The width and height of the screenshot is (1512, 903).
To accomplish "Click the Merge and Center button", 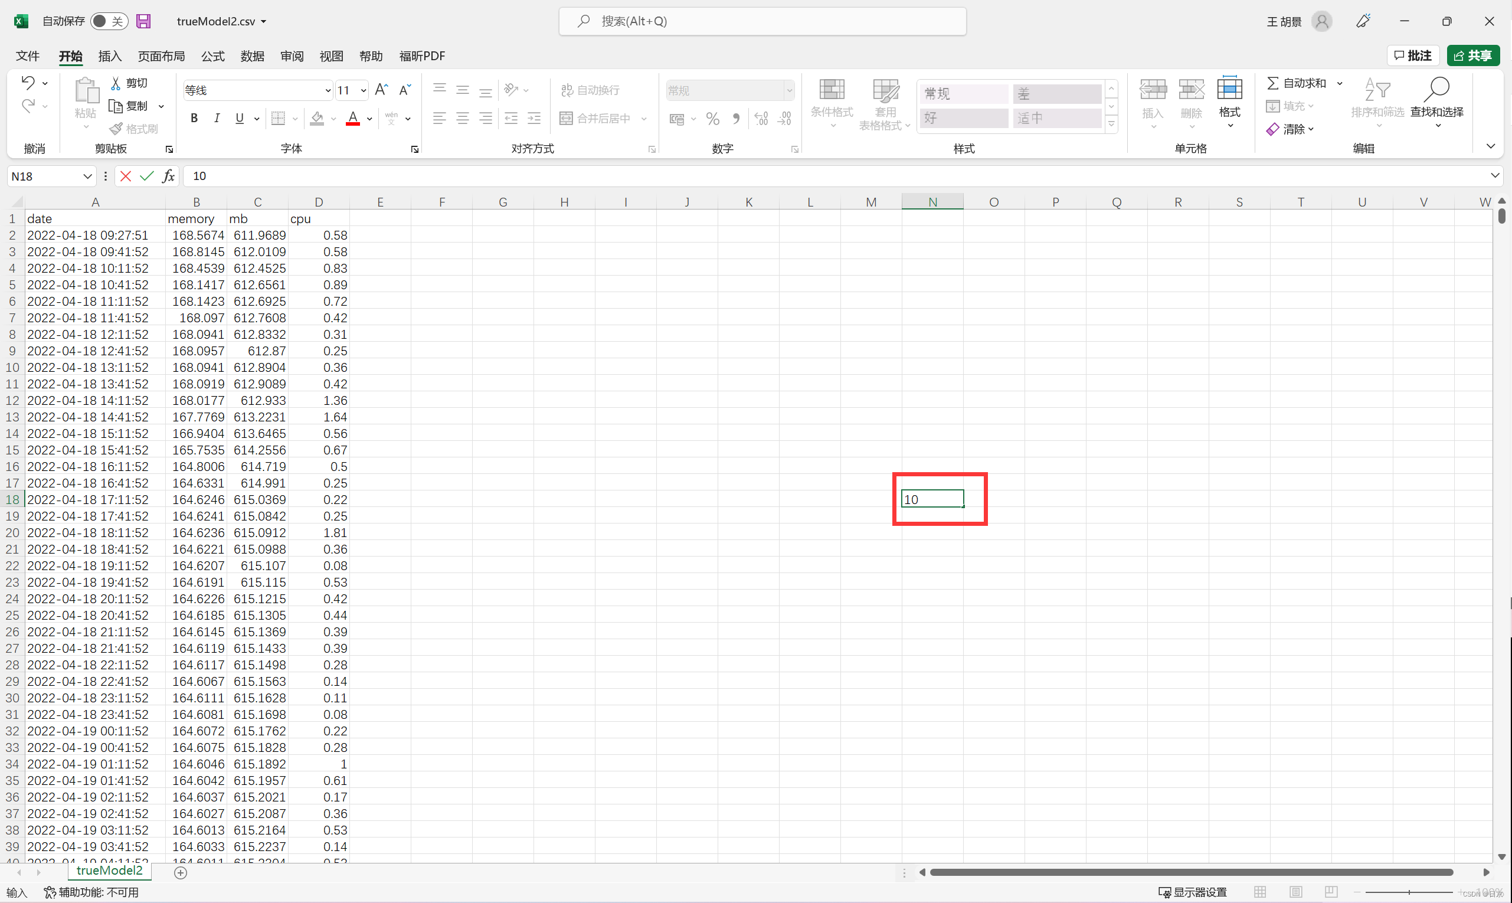I will click(x=595, y=118).
